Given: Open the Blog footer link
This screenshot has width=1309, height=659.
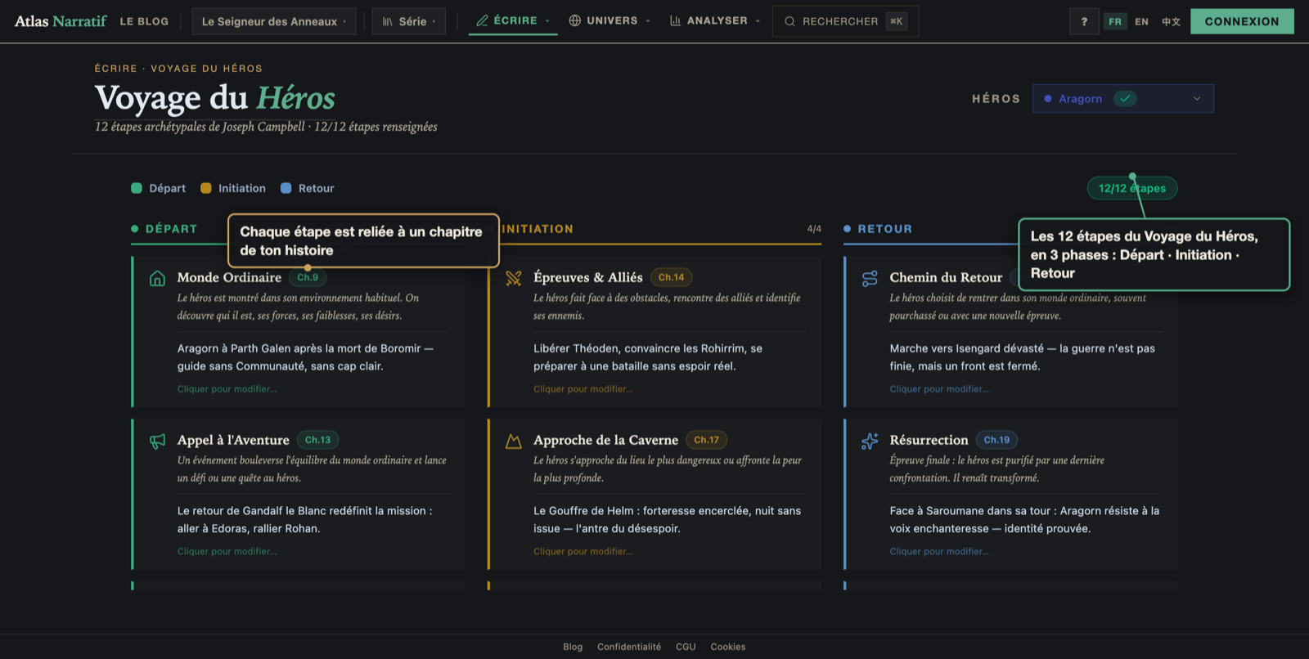Looking at the screenshot, I should coord(573,647).
